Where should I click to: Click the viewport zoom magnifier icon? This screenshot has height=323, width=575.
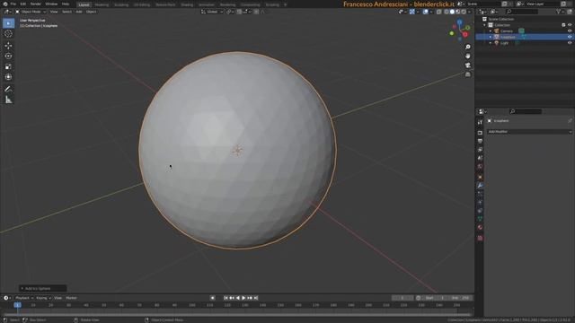(468, 48)
